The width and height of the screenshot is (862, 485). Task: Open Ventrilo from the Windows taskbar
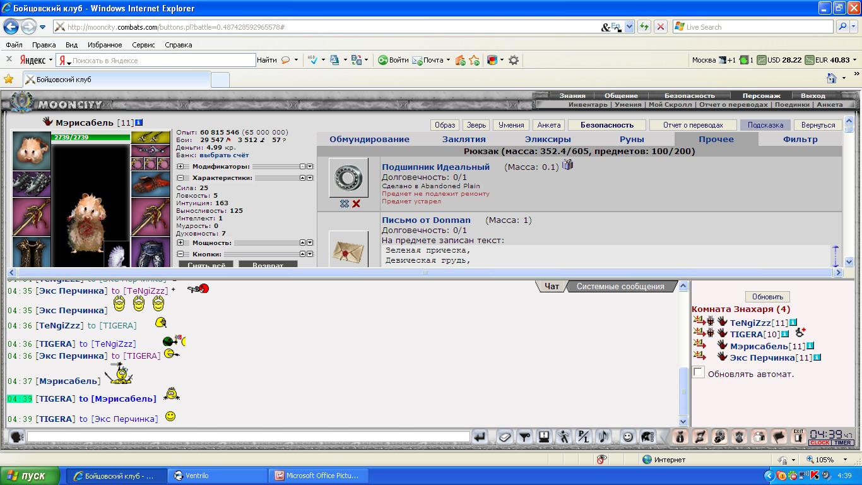tap(218, 476)
